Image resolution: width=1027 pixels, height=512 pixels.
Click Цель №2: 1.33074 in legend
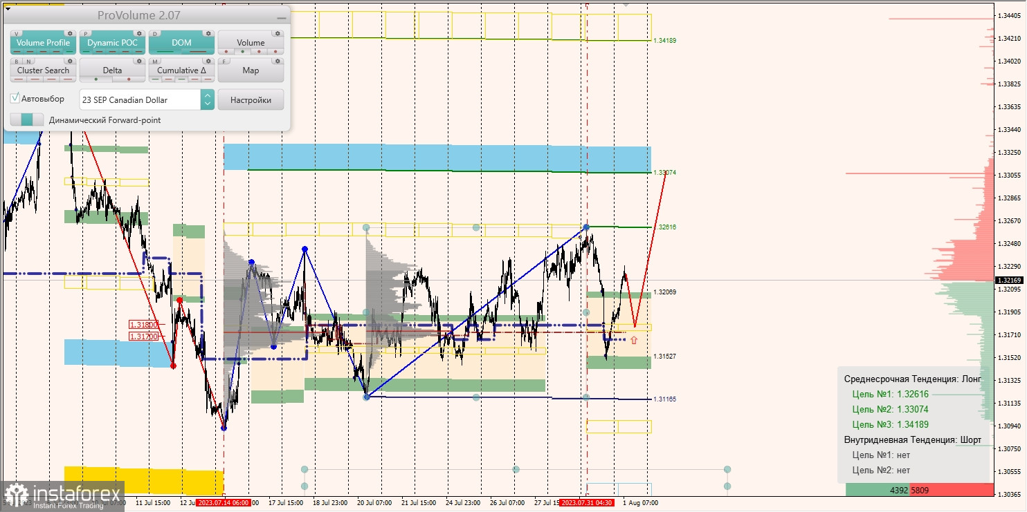pyautogui.click(x=891, y=409)
